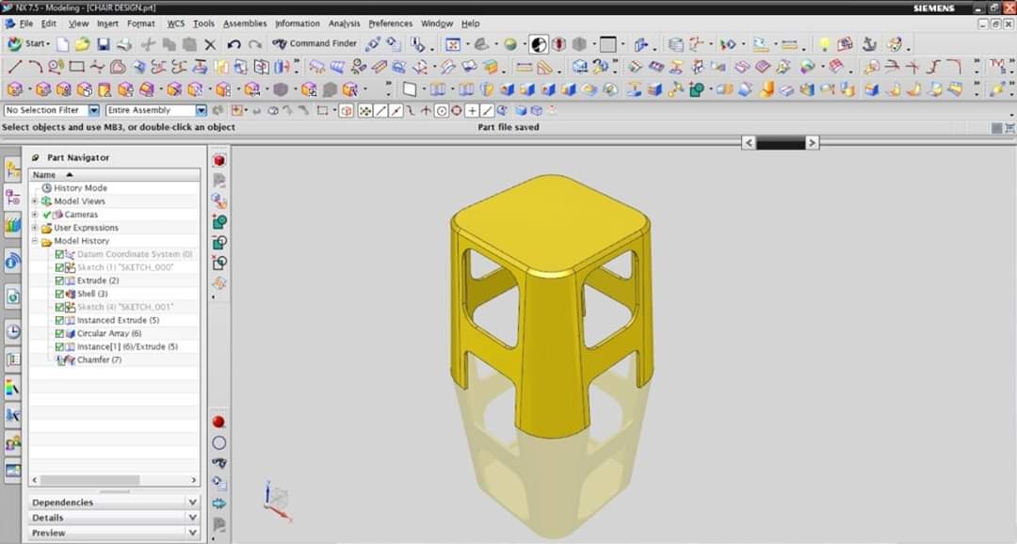This screenshot has width=1017, height=544.
Task: Click Part Navigator scroll right arrow
Action: coord(193,480)
